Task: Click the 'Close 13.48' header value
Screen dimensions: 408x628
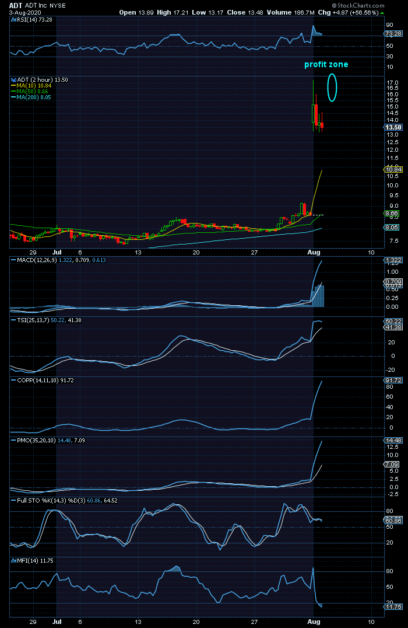Action: 245,12
